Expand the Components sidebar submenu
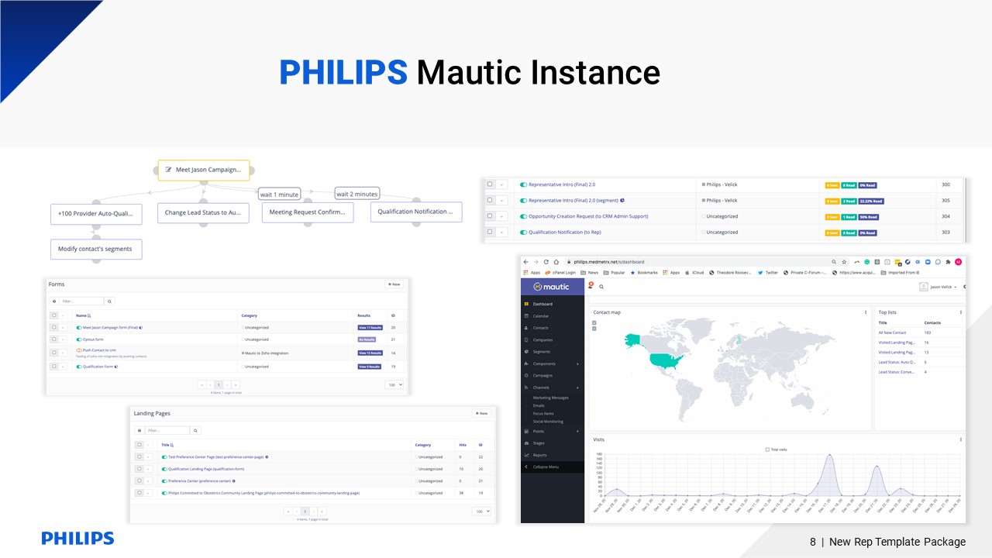 pyautogui.click(x=577, y=363)
